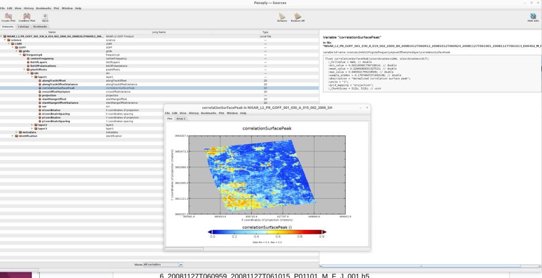Open the Show All variables dropdown
Image resolution: width=542 pixels, height=278 pixels.
[x=163, y=264]
